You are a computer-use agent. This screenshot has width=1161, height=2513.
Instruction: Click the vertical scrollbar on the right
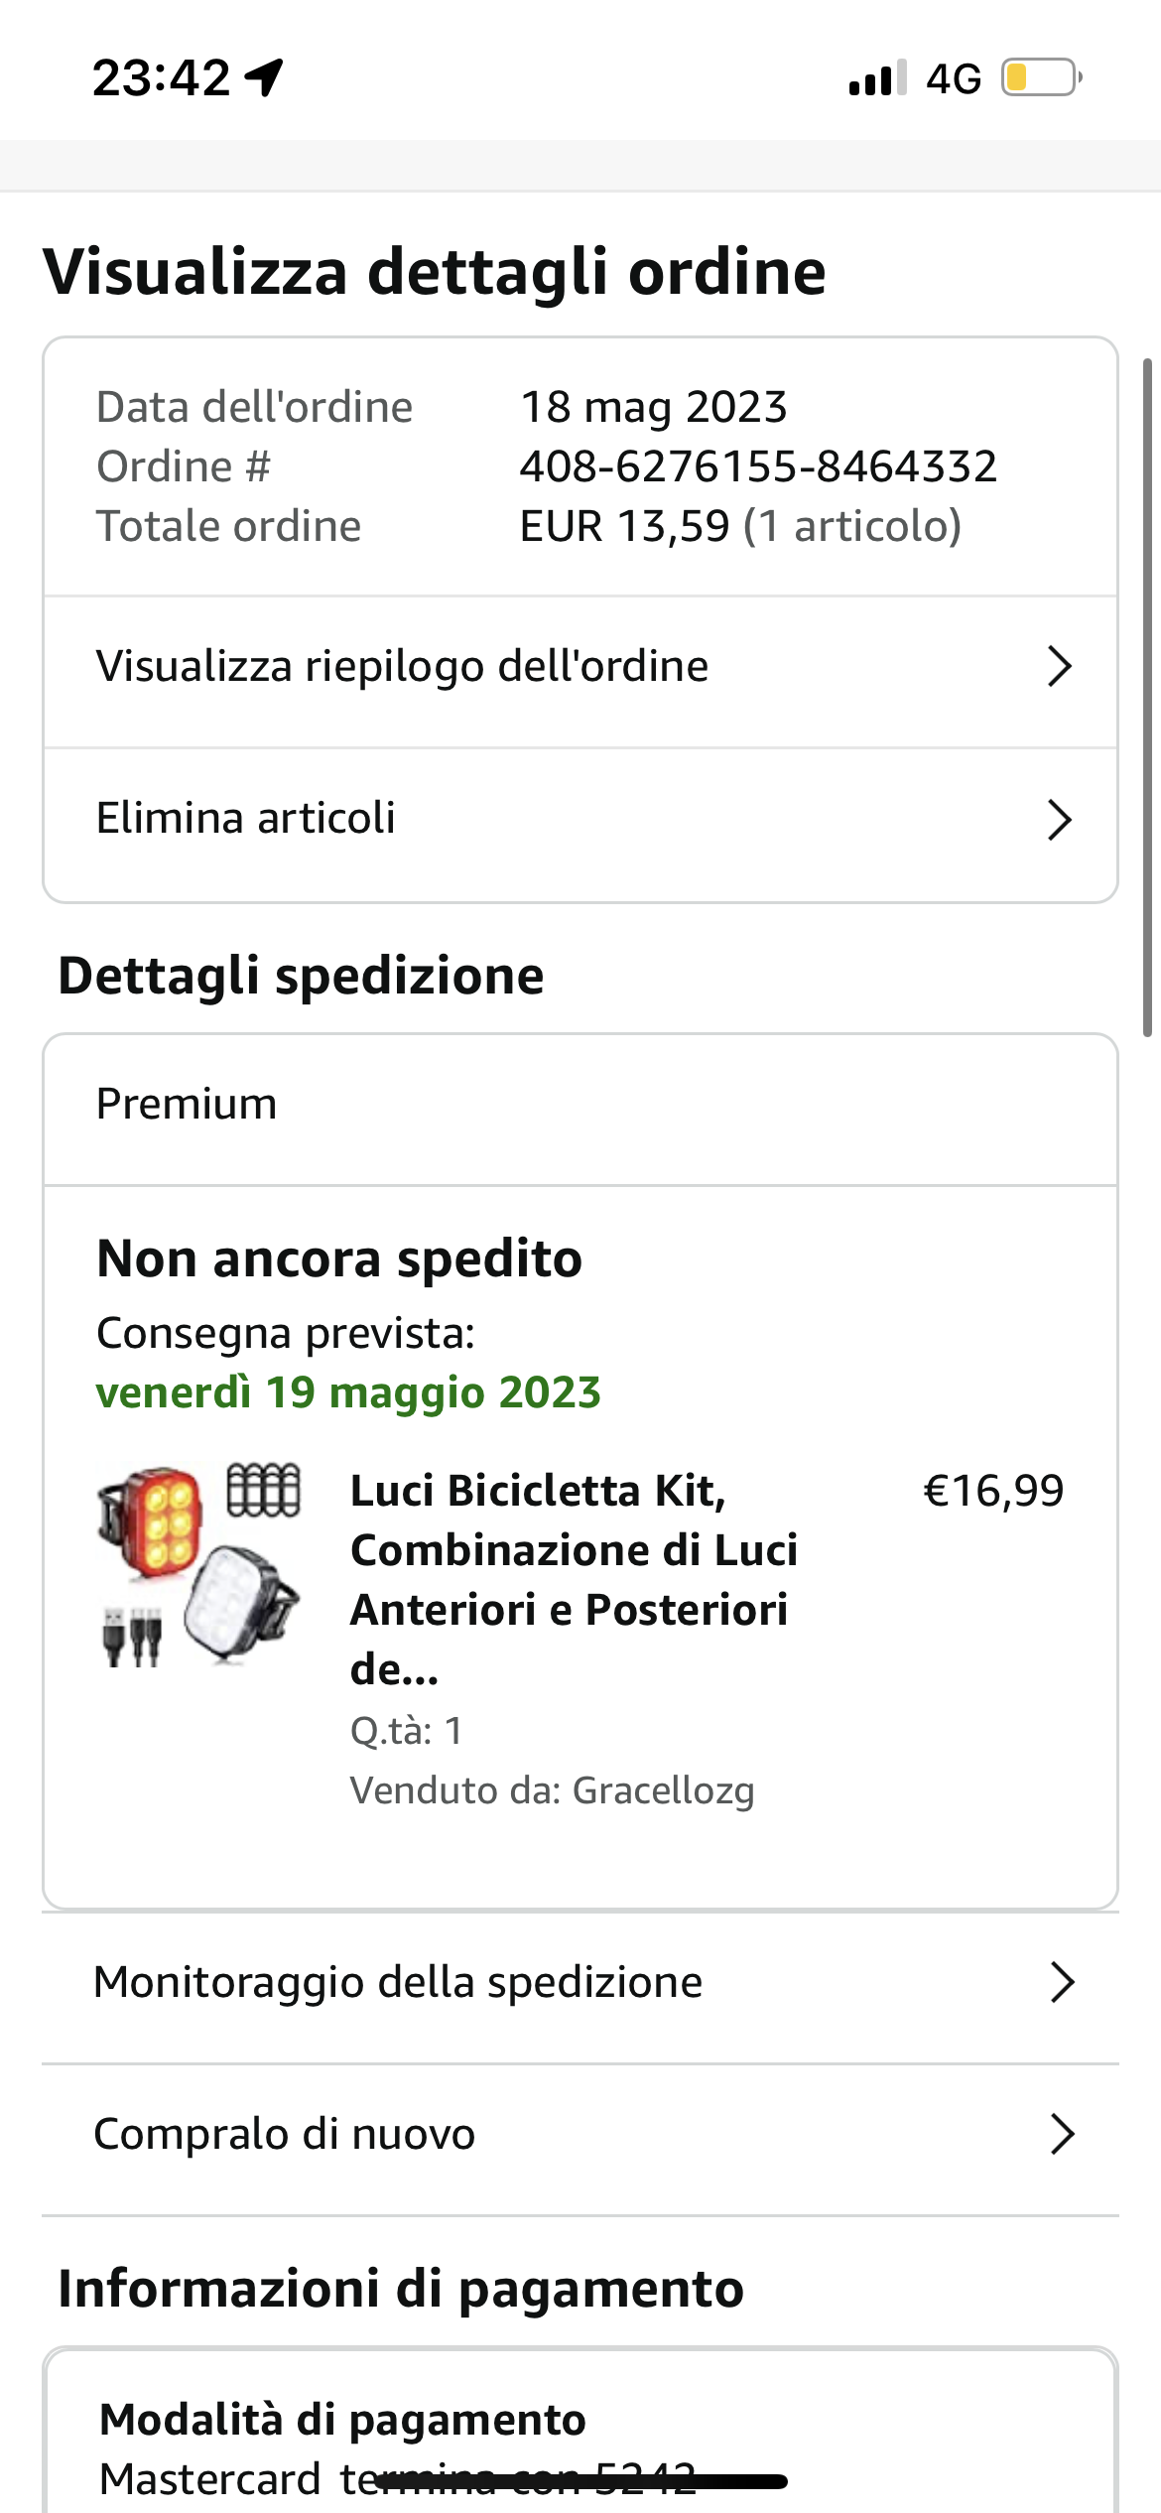(x=1147, y=695)
